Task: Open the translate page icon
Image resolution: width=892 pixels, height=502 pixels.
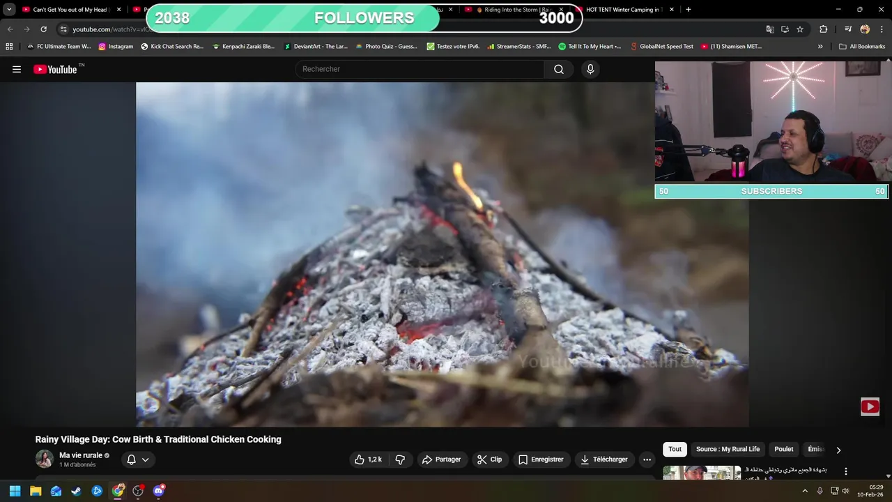Action: 770,29
